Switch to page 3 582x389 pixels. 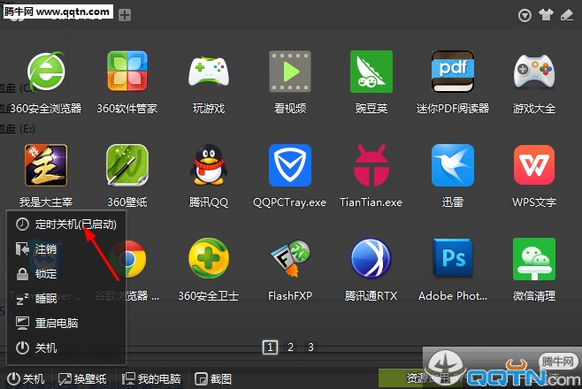tap(311, 347)
